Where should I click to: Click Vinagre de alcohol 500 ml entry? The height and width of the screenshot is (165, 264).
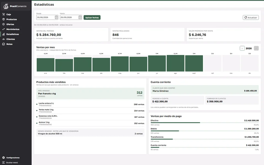point(90,133)
